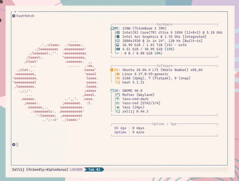Click the theme icon beside Yaru-red-dark
This screenshot has height=181, width=239.
(118, 99)
